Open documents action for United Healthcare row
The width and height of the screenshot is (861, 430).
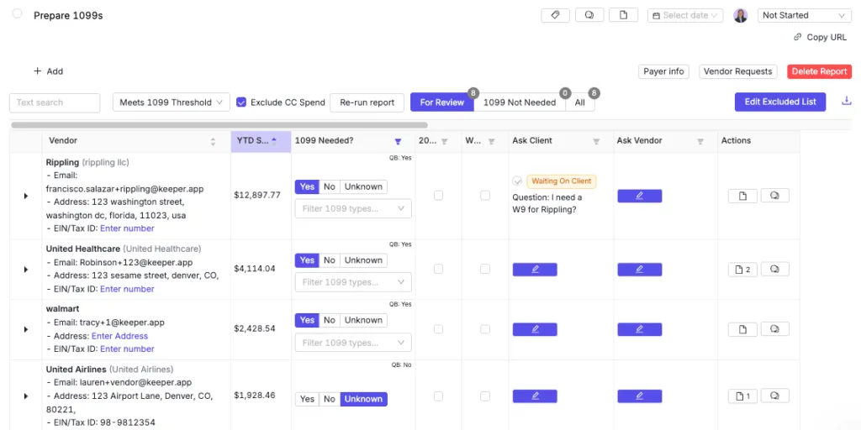pyautogui.click(x=742, y=270)
